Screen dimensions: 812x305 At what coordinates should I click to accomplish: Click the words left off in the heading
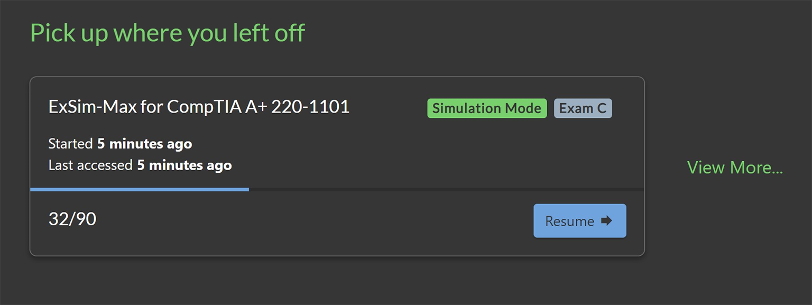pyautogui.click(x=268, y=33)
